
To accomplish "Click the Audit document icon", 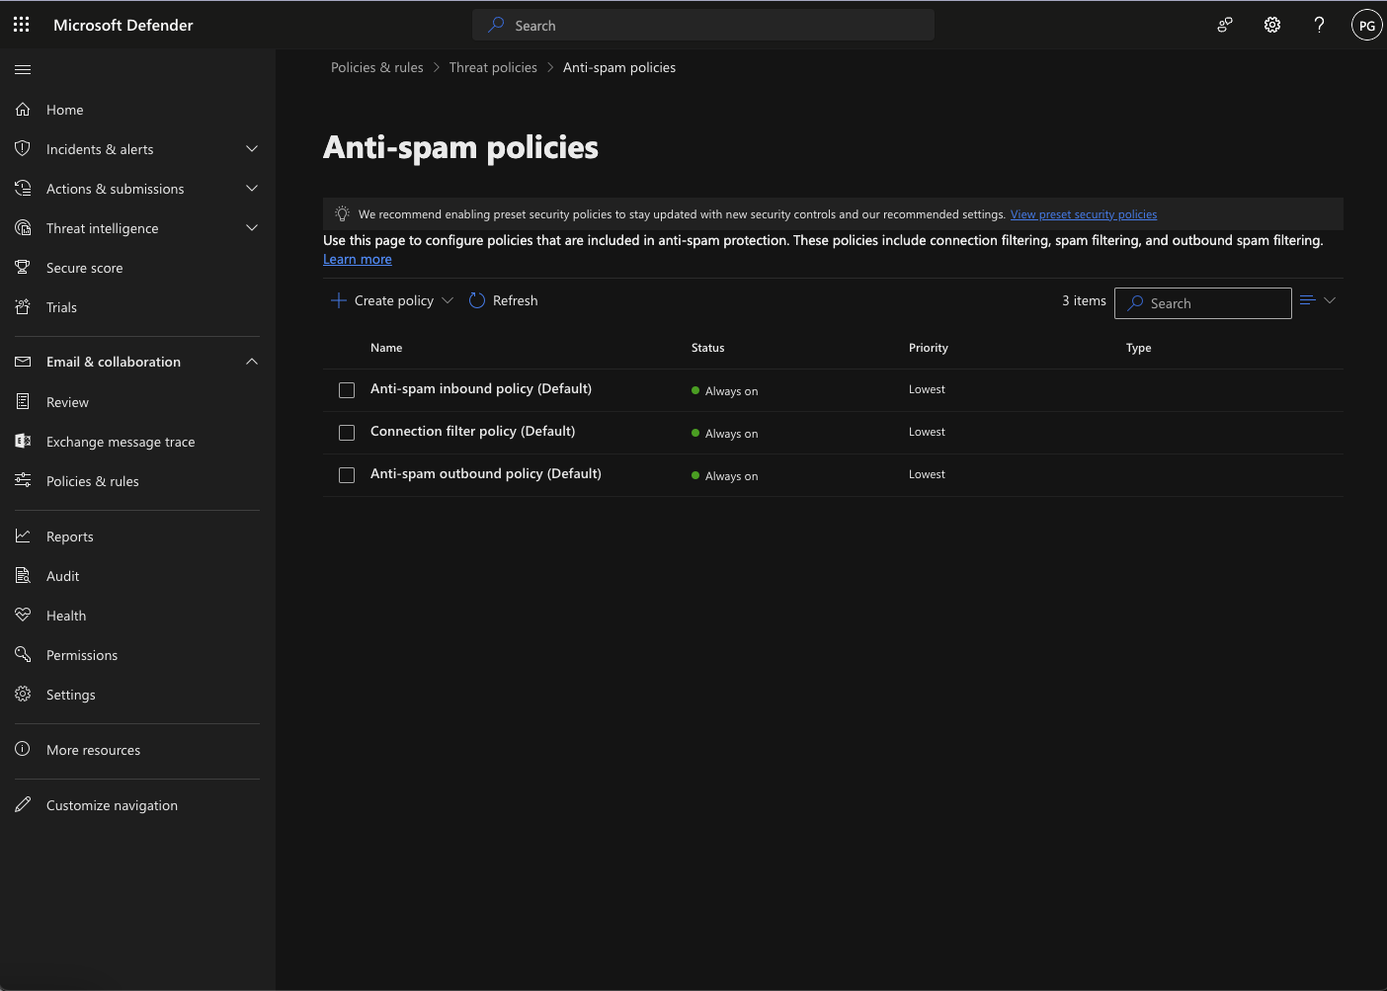I will 23,576.
